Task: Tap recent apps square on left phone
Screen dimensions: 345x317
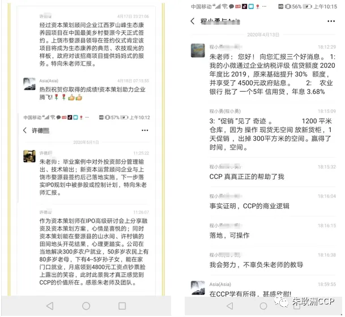Action: point(122,306)
